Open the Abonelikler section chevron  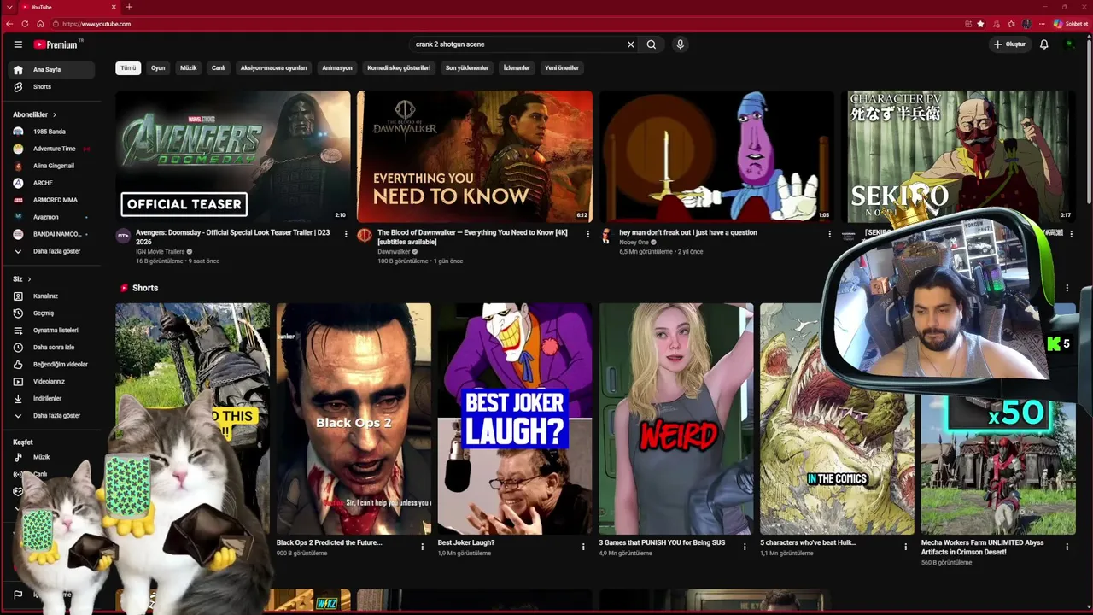(x=55, y=114)
